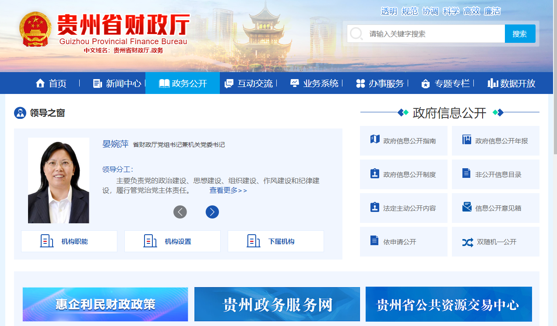Click the 贵州政务服务网 banner

click(277, 304)
